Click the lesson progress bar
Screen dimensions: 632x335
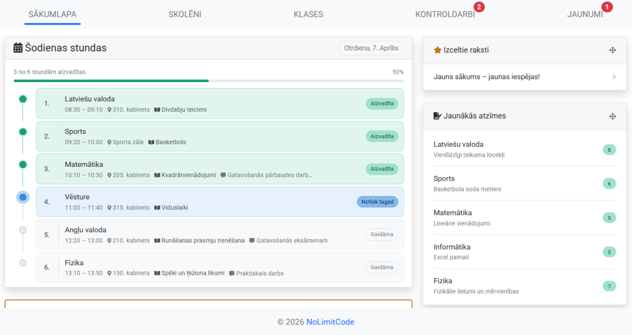(209, 81)
